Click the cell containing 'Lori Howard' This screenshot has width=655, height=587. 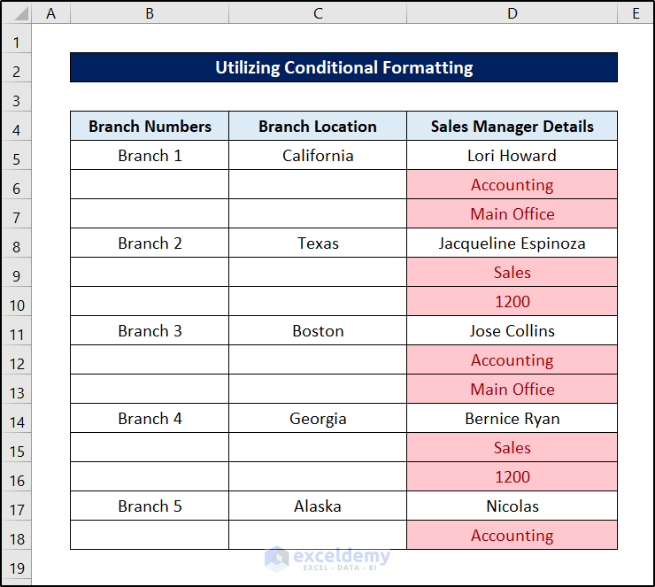point(512,156)
